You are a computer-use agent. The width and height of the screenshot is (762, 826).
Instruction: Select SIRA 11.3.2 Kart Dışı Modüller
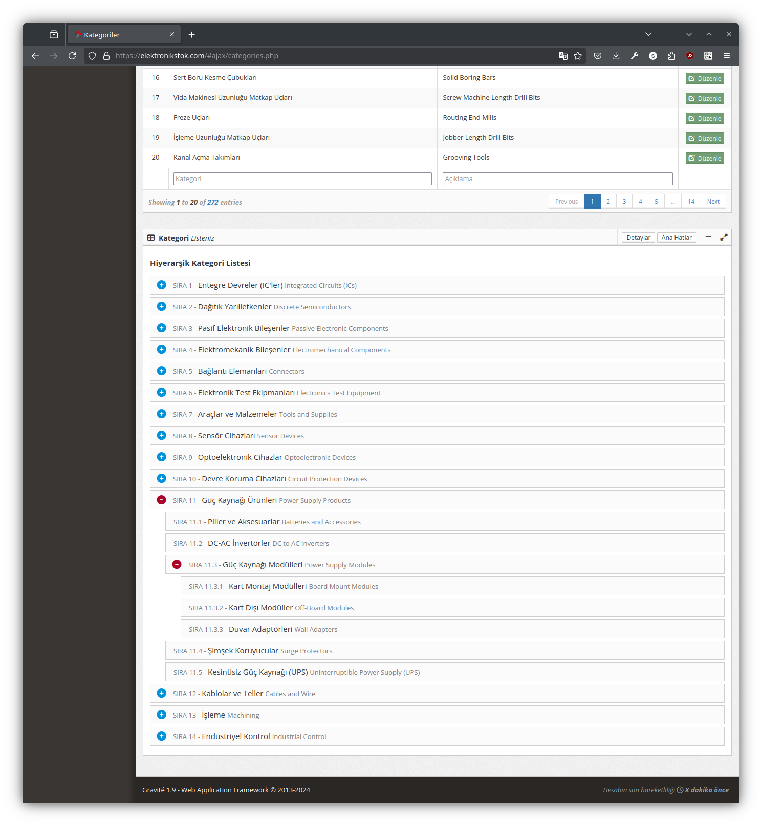click(x=452, y=607)
